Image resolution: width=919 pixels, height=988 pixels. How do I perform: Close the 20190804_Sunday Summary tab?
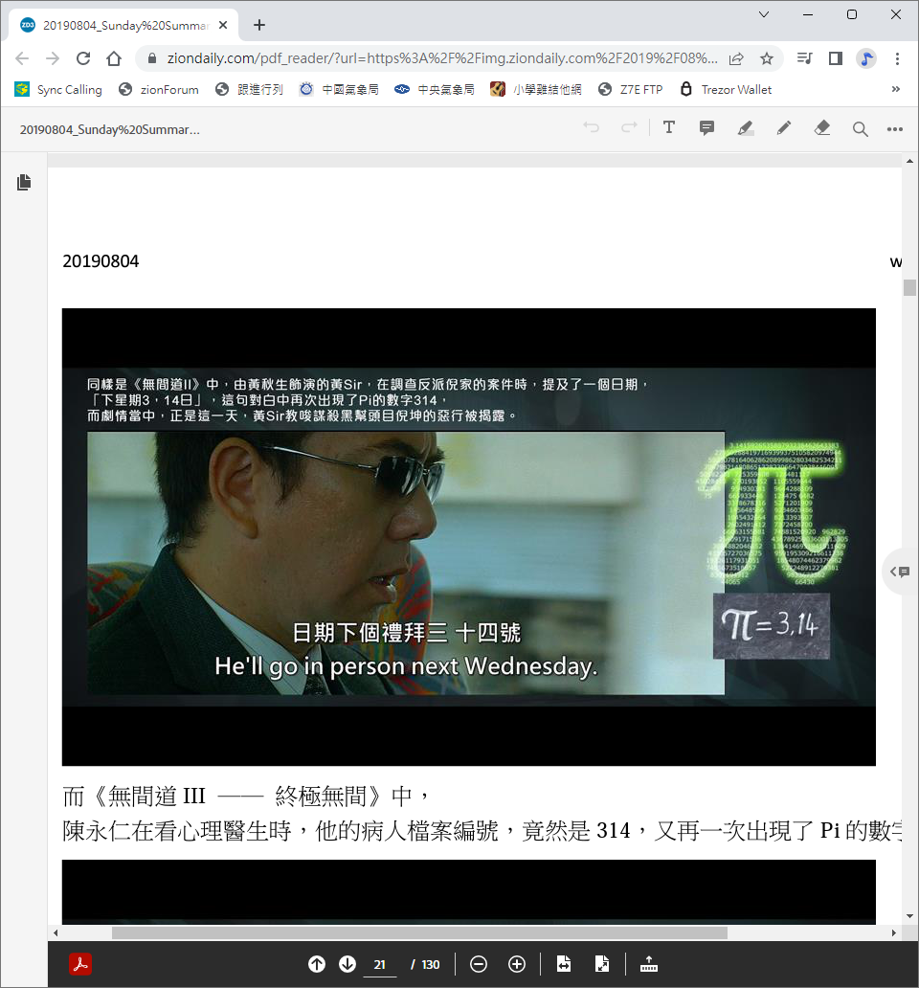click(x=223, y=25)
